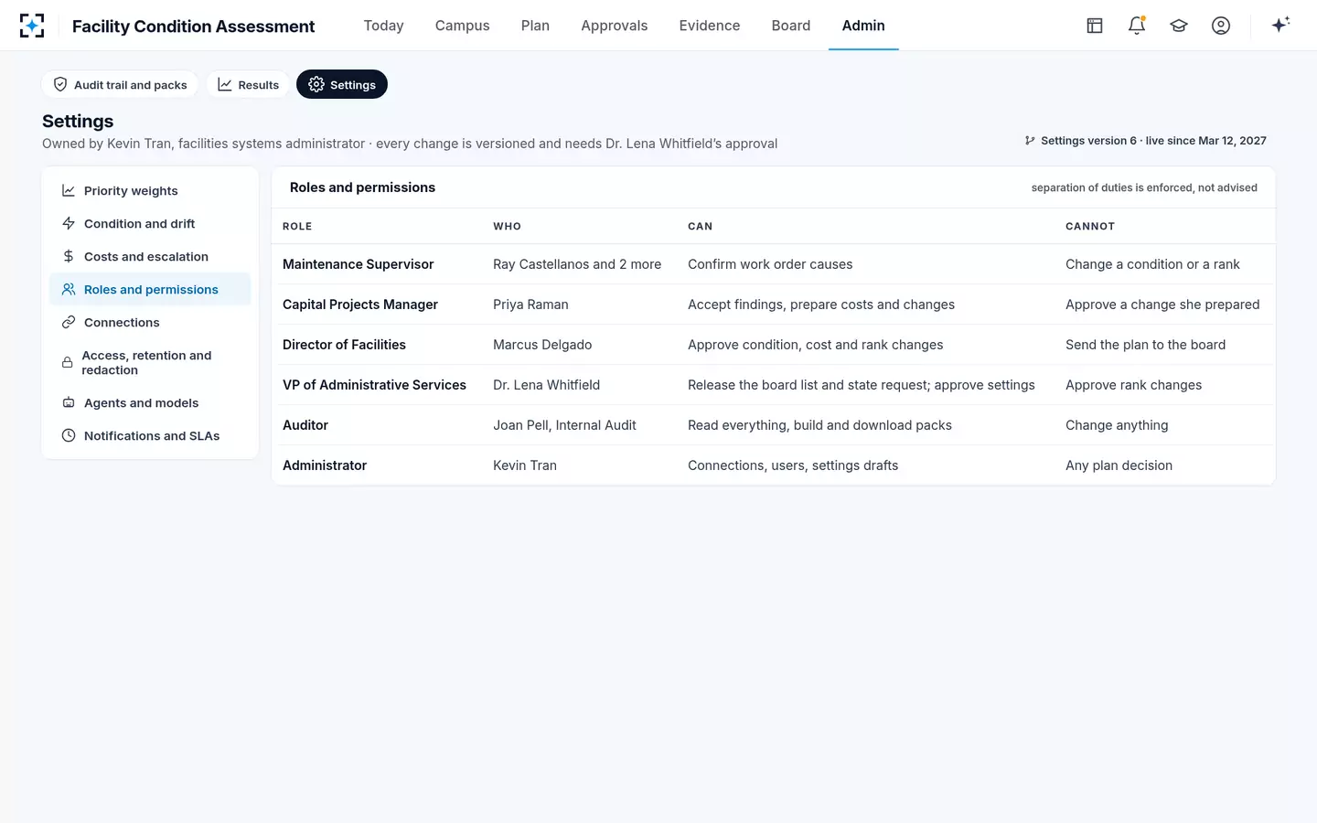Launch the AI sparkle assistant icon

1280,25
